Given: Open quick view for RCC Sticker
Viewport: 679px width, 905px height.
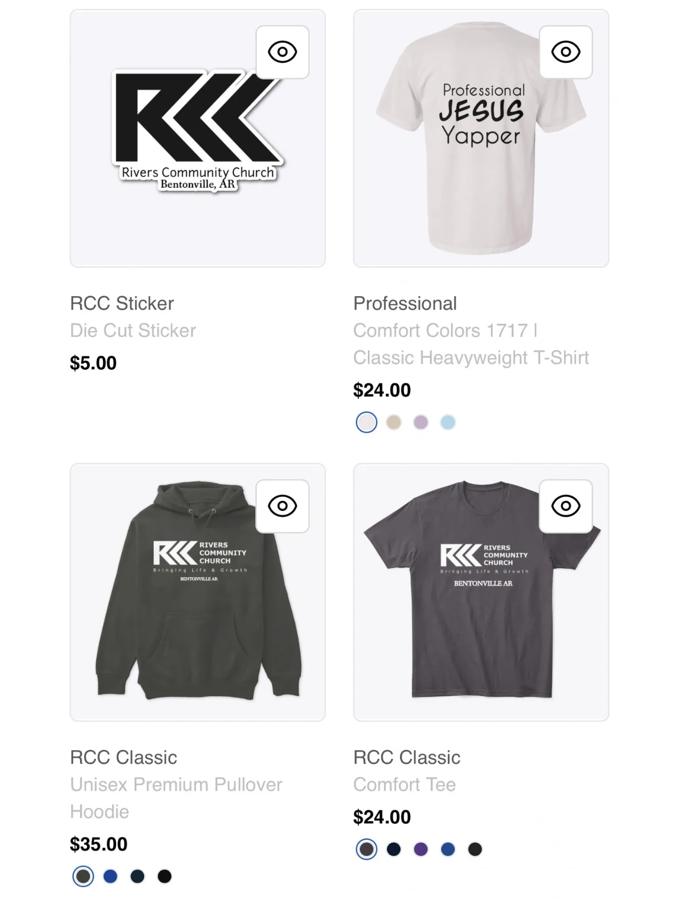Looking at the screenshot, I should [x=282, y=52].
